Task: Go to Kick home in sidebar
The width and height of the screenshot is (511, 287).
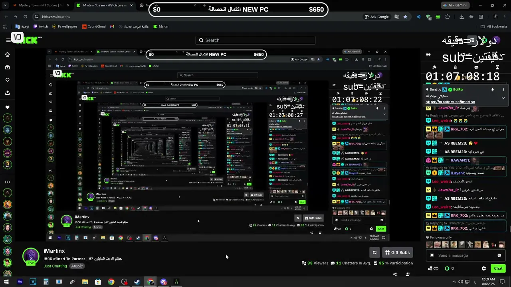Action: point(7,55)
